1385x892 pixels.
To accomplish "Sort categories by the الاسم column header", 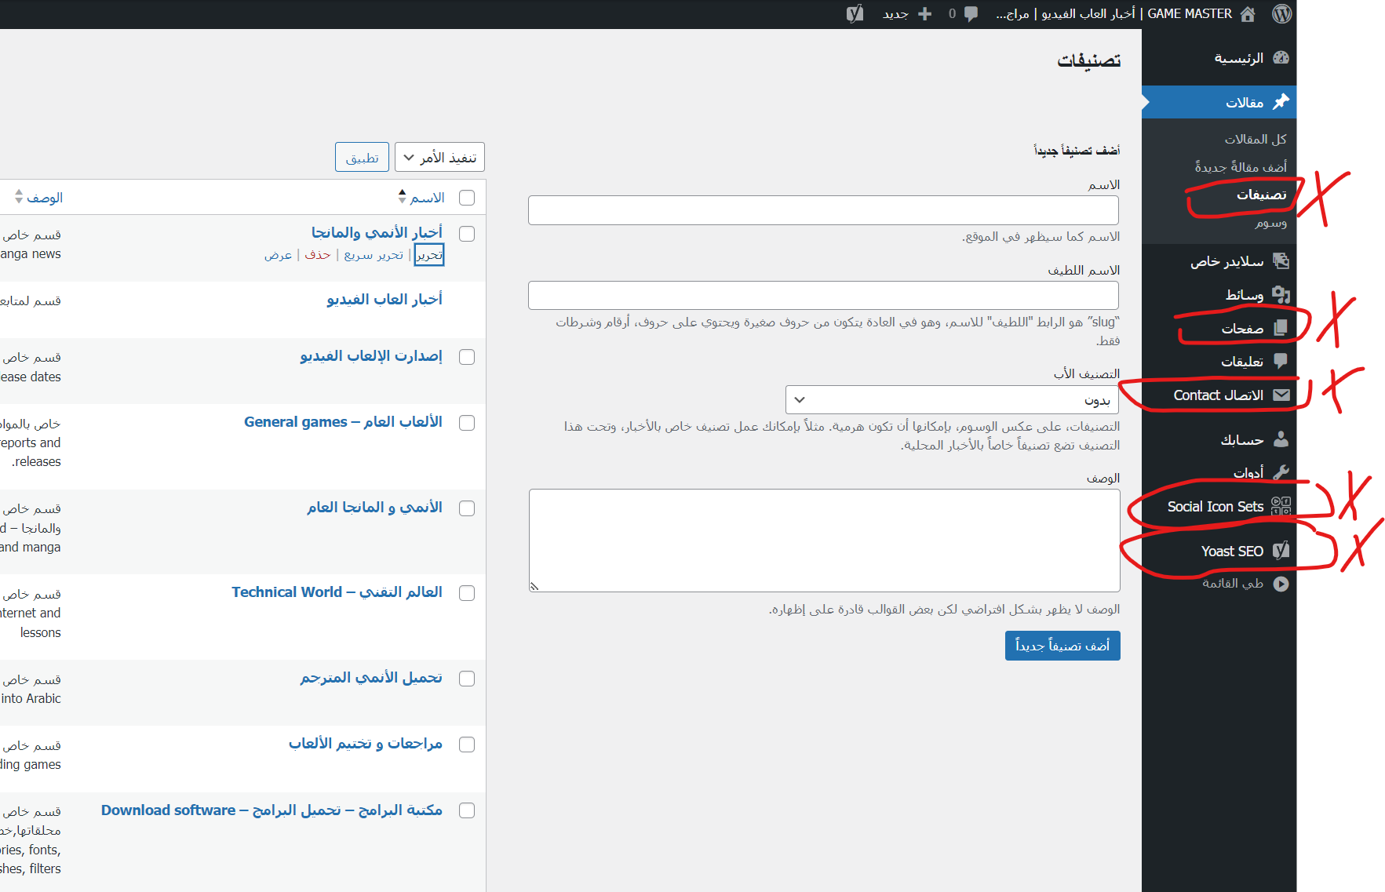I will coord(426,198).
